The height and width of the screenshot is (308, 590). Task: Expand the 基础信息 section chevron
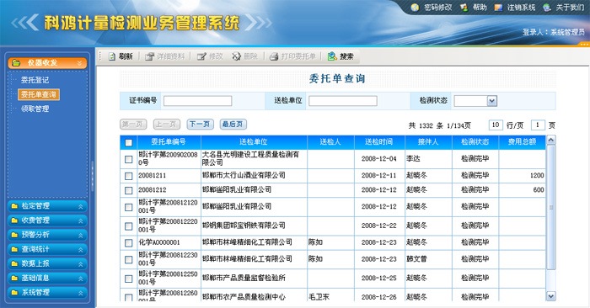click(81, 279)
